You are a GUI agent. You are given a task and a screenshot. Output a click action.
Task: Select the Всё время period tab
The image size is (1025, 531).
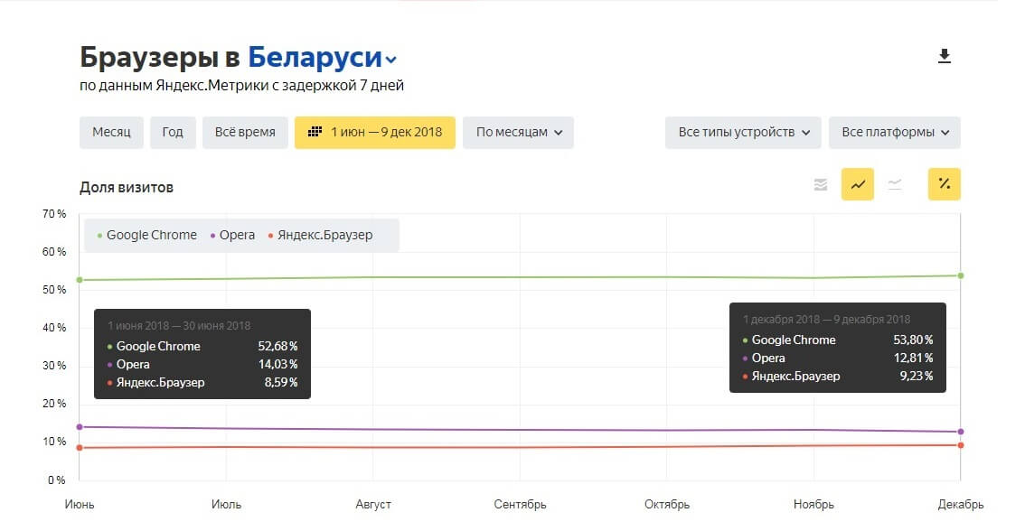[x=245, y=131]
